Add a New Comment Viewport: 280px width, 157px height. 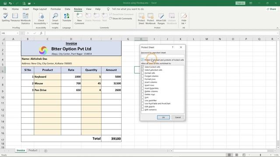[79, 18]
